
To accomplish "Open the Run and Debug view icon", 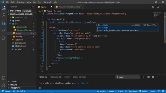I will coord(3,30).
